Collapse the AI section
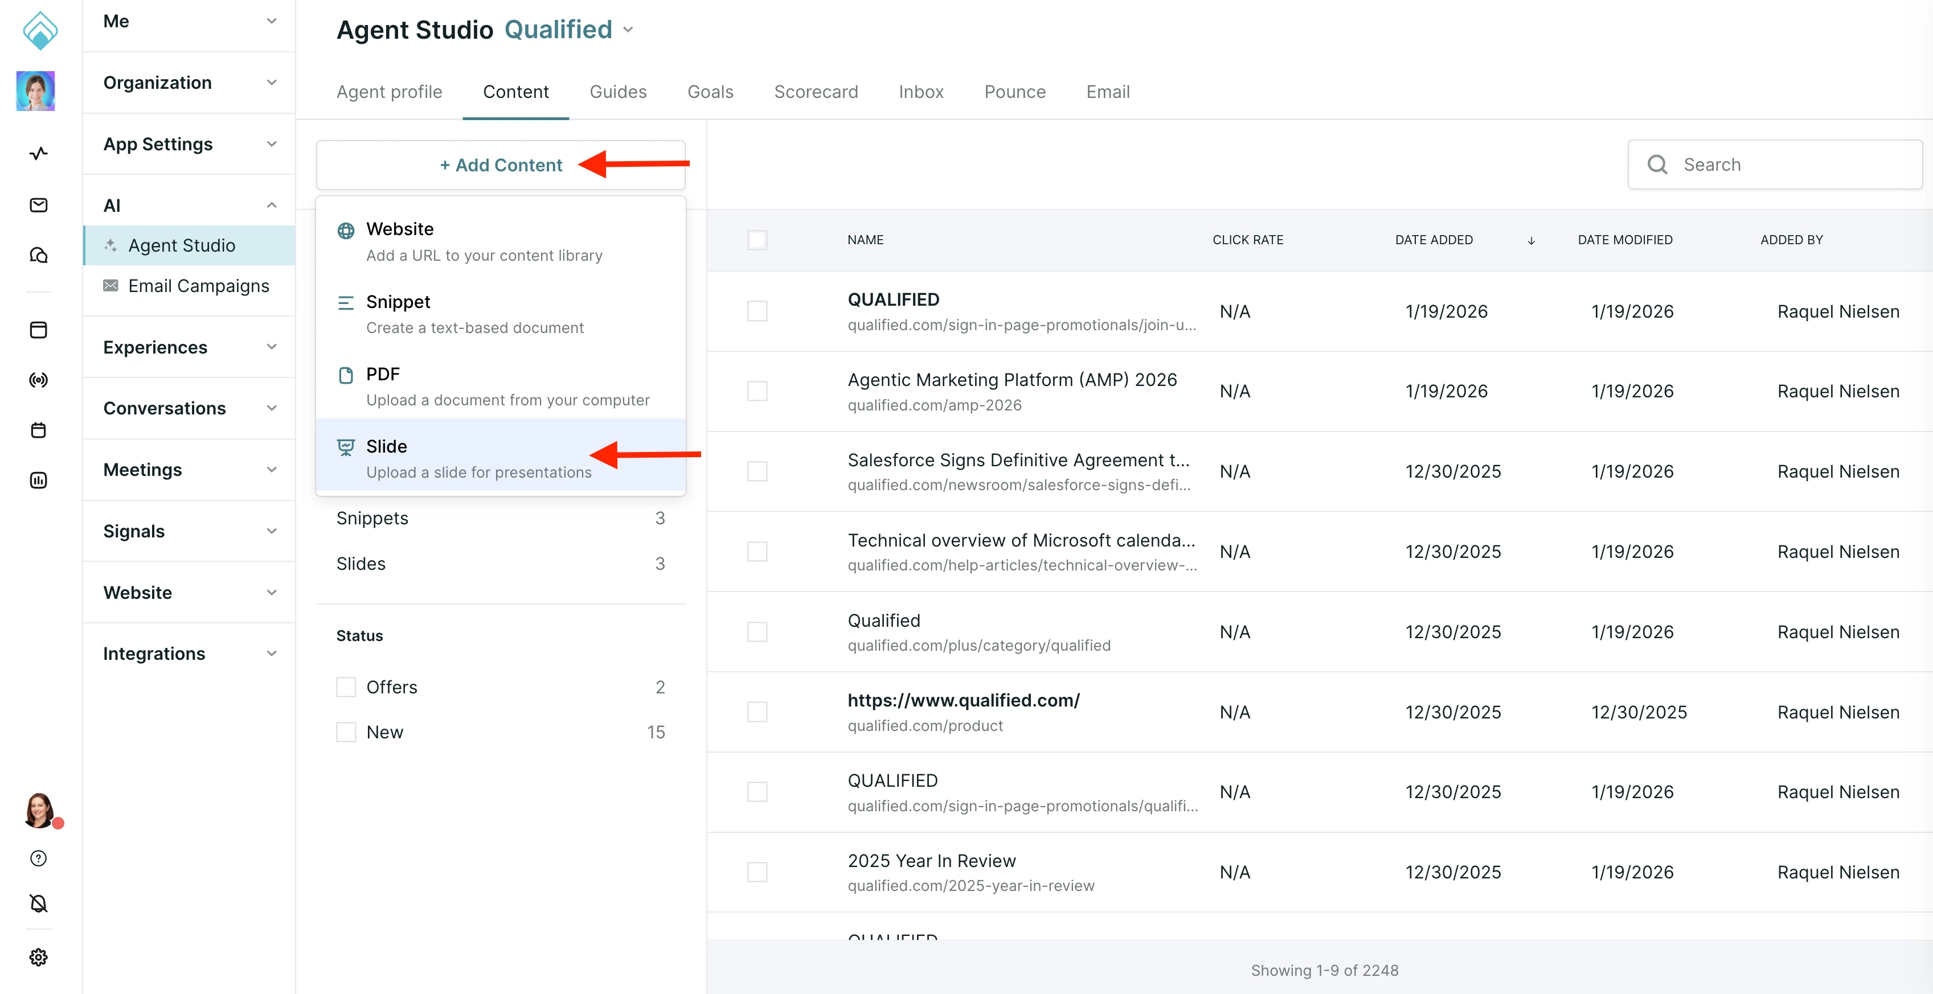The width and height of the screenshot is (1933, 994). click(x=189, y=206)
